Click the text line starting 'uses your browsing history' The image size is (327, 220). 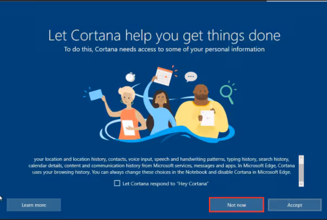(162, 172)
